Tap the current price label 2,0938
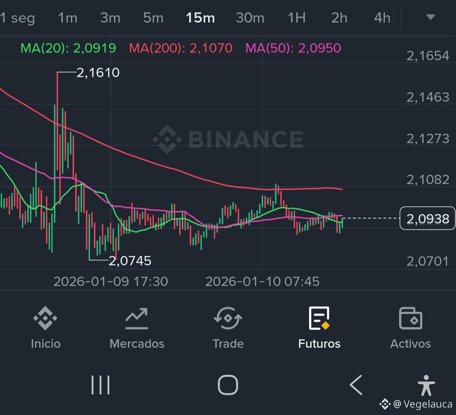456x415 pixels. pyautogui.click(x=427, y=218)
